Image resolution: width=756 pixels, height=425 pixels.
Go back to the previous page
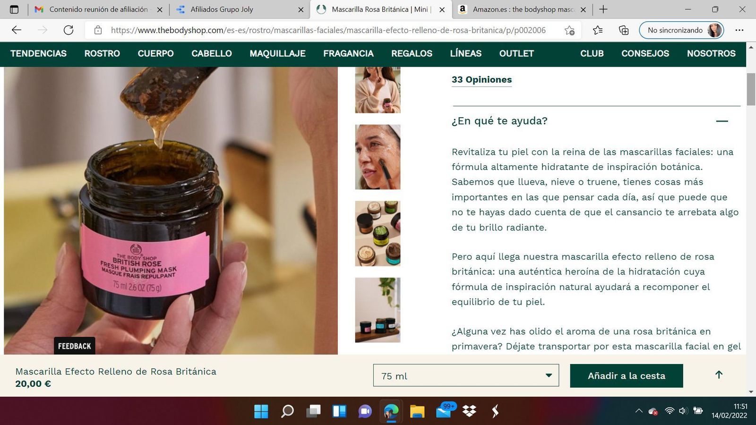point(17,30)
